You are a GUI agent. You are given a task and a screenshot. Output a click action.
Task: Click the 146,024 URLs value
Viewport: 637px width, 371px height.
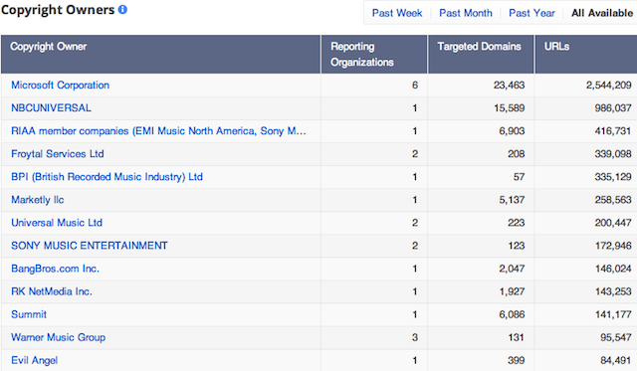(613, 269)
